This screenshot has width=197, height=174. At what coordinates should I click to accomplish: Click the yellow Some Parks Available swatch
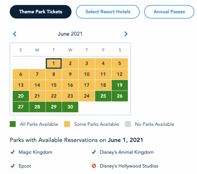tap(67, 124)
